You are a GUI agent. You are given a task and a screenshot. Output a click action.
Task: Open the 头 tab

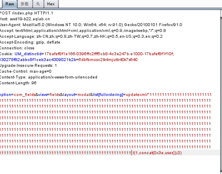pos(38,4)
